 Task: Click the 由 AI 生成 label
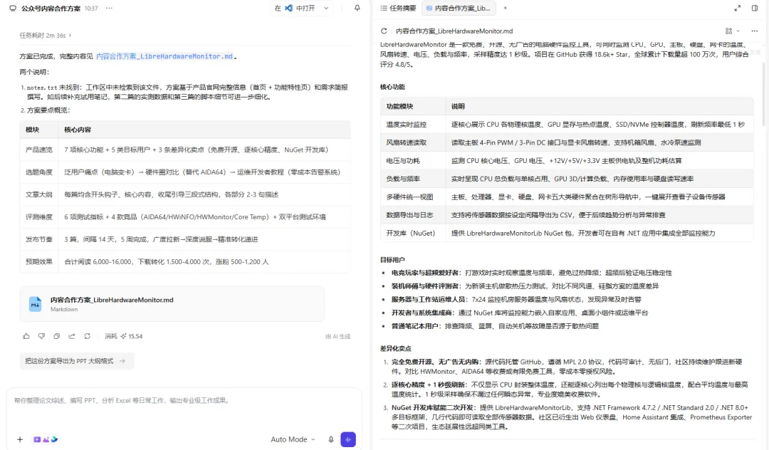338,336
